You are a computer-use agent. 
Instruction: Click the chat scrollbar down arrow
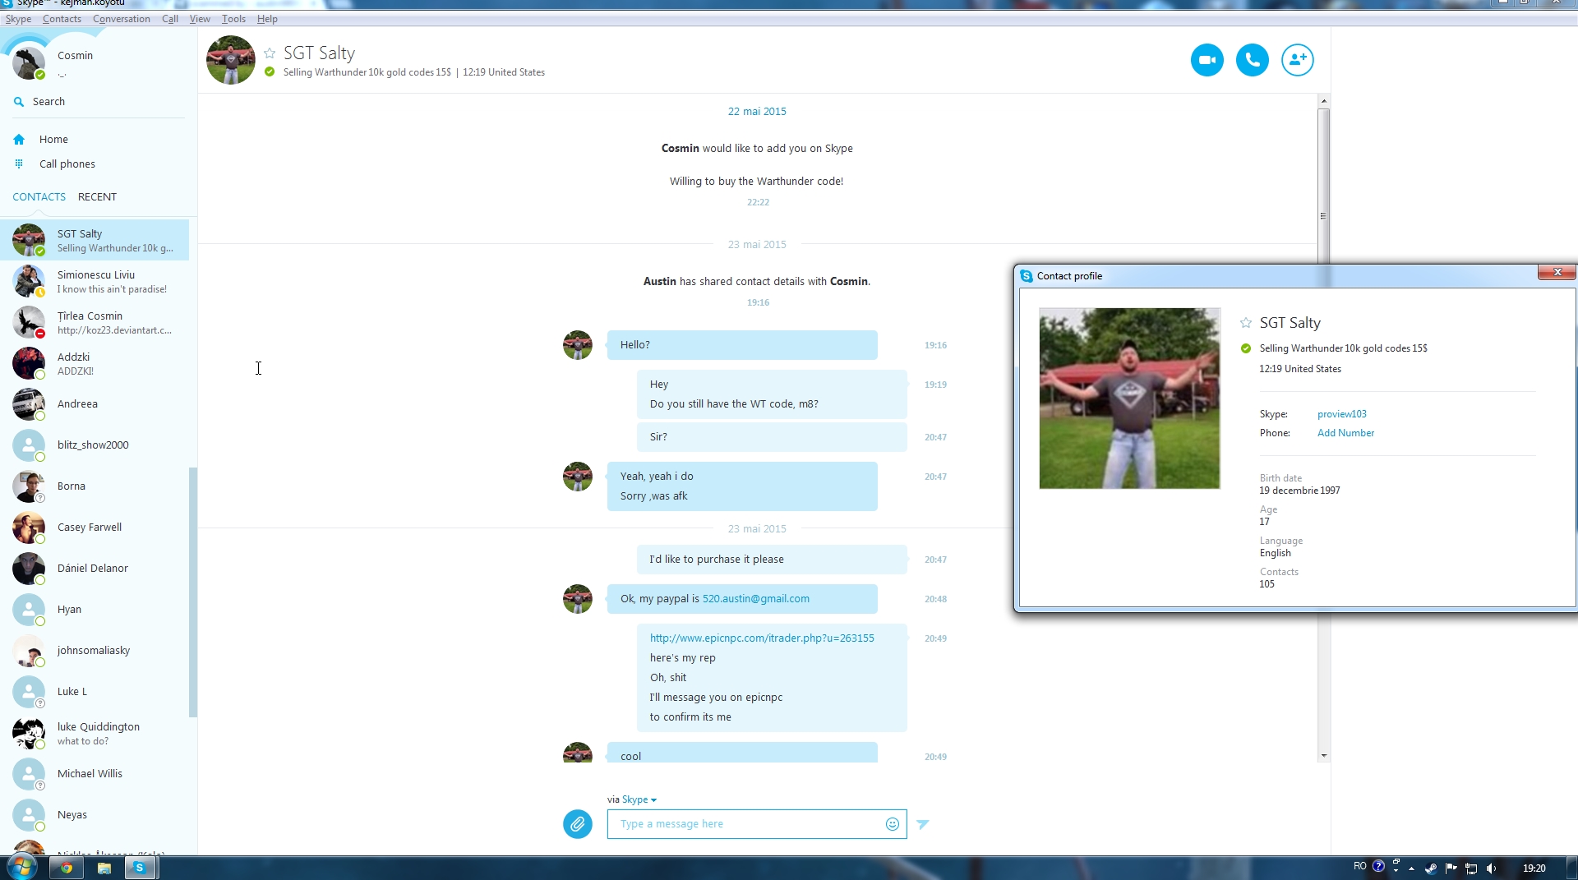pyautogui.click(x=1323, y=756)
